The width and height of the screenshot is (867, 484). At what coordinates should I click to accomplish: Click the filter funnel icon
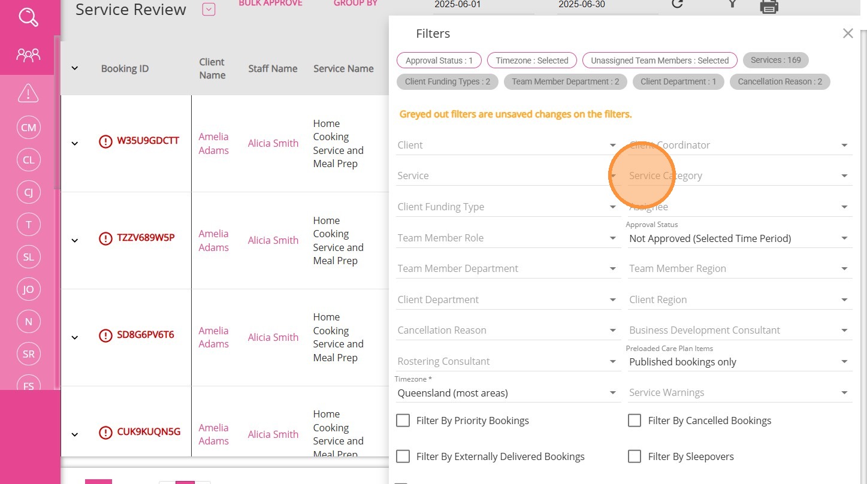click(x=732, y=4)
